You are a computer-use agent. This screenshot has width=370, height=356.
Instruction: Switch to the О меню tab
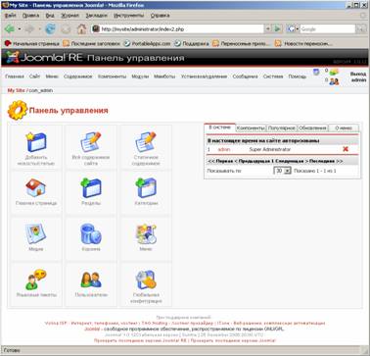(344, 128)
